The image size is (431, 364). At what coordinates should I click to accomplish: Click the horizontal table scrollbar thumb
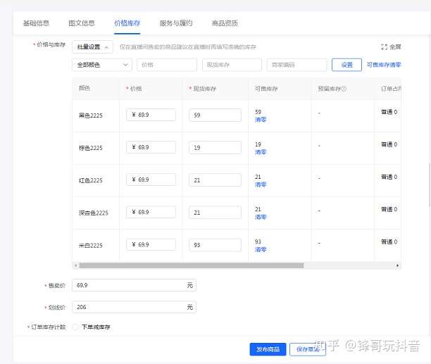pos(192,265)
